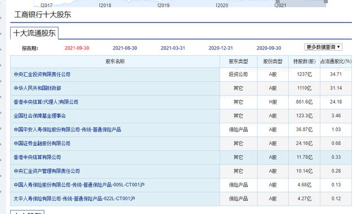Click the 36.87亿 holdings cell
Viewport: 361px width, 214px height.
305,130
